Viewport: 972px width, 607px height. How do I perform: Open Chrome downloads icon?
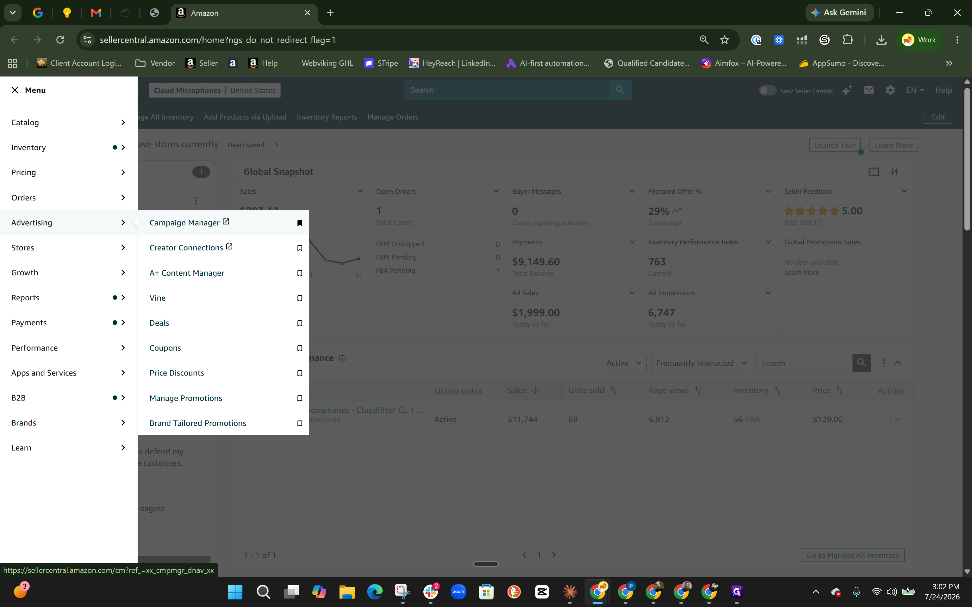tap(881, 40)
